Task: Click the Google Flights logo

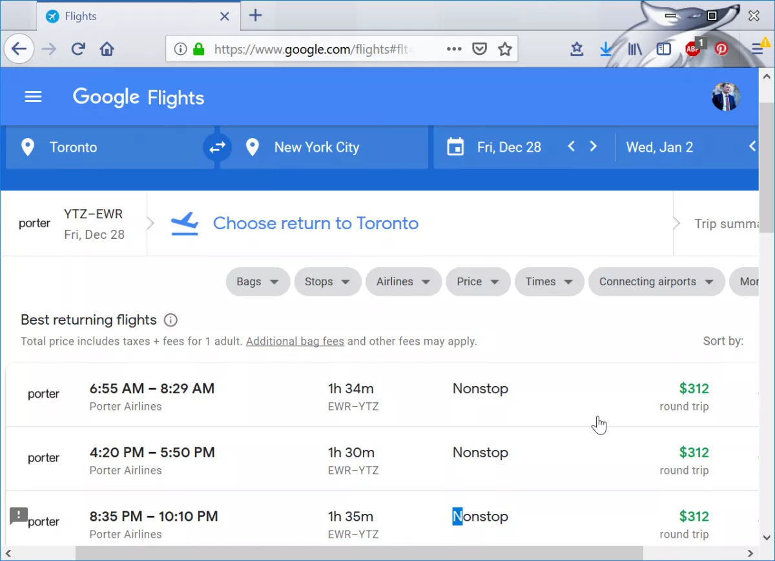Action: click(x=138, y=97)
